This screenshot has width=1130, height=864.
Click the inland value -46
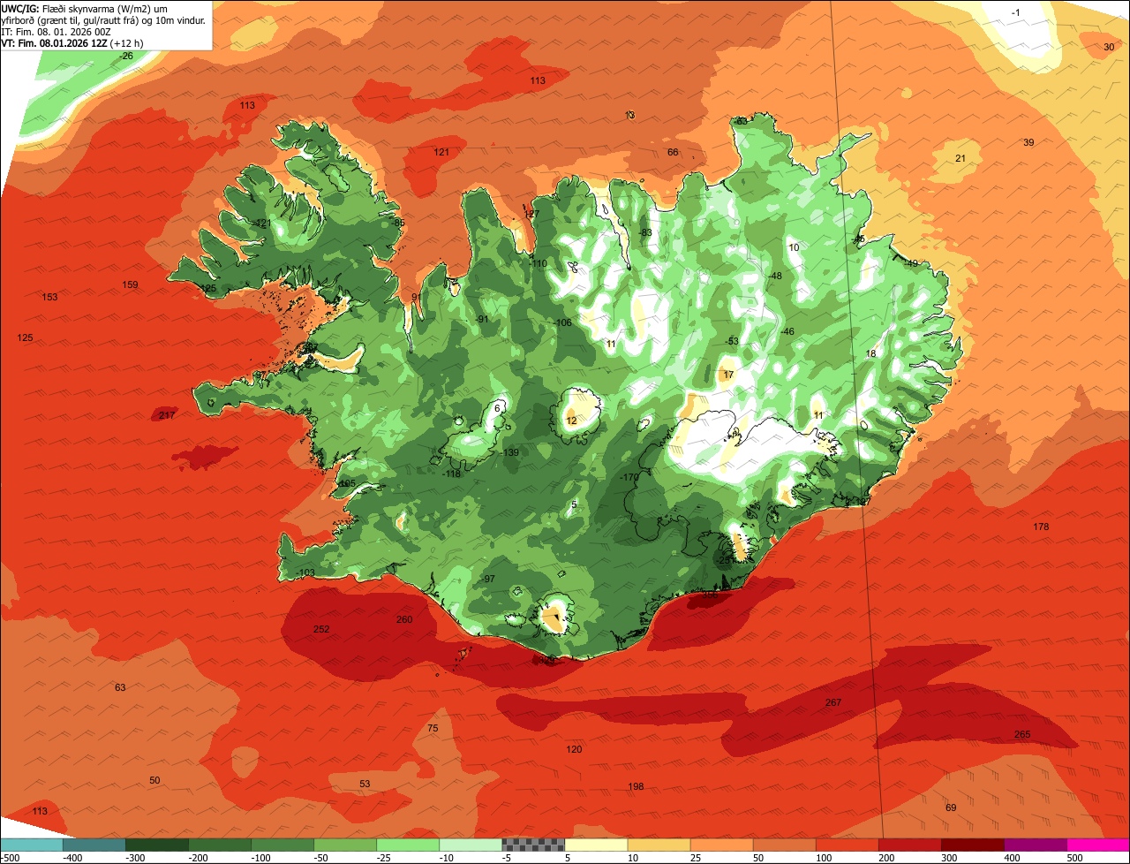[787, 331]
